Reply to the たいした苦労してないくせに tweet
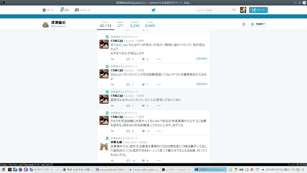307x173 pixels. coord(112,106)
